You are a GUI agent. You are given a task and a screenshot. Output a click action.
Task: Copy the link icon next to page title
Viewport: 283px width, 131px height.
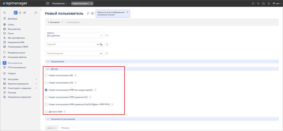point(88,13)
